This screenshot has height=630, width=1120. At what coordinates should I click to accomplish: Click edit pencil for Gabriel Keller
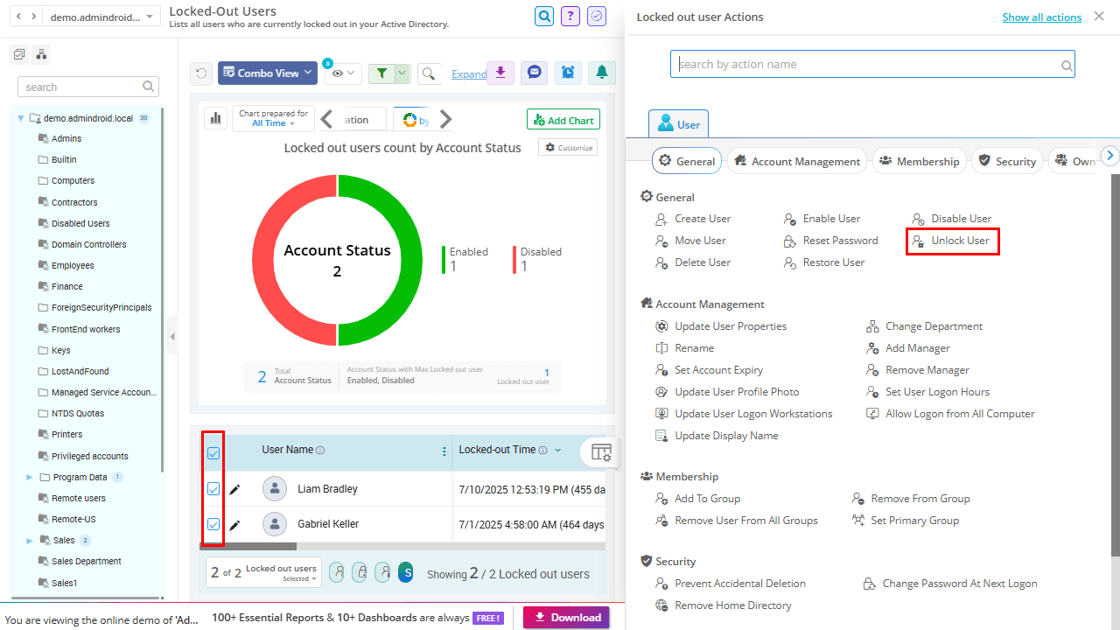point(234,525)
